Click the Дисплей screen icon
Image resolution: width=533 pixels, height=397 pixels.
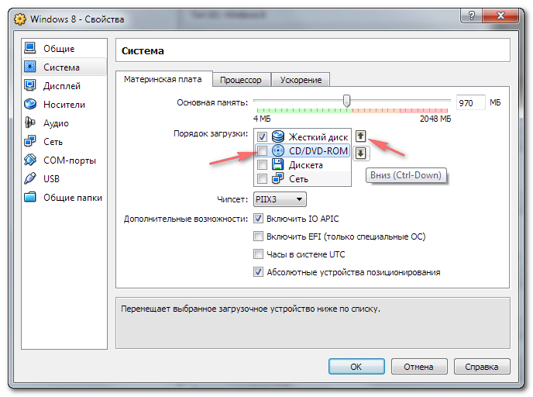[x=30, y=85]
